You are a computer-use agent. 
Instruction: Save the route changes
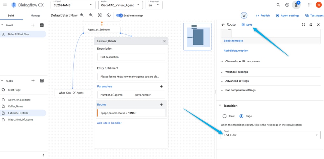coord(247,25)
